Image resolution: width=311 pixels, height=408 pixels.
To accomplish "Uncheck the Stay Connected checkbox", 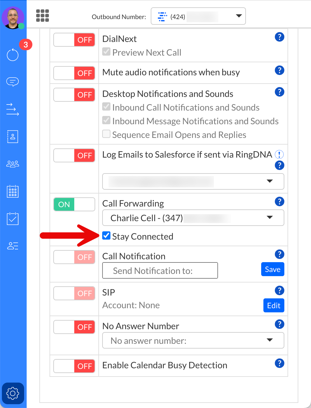I will point(106,236).
